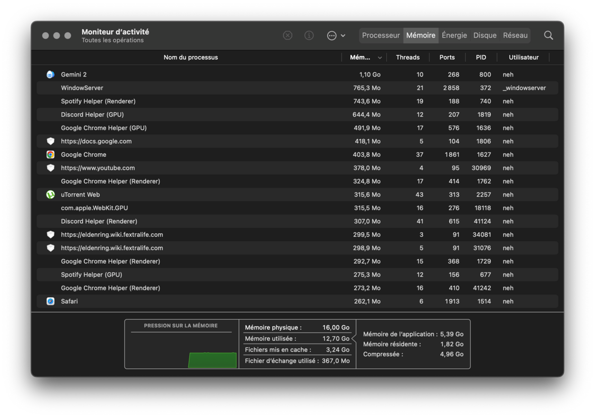The image size is (595, 418).
Task: Click the _windowserver user cell
Action: (524, 88)
